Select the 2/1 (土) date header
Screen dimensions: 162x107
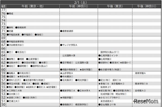80,3
